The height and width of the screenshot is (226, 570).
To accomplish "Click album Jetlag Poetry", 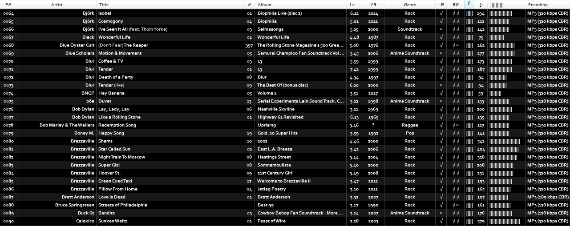I will (272, 189).
